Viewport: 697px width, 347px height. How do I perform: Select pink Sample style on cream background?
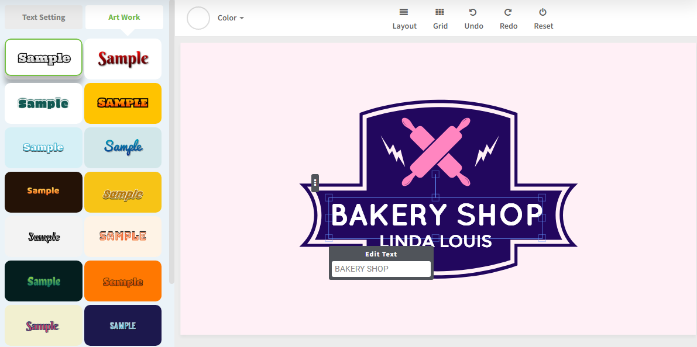[x=43, y=325]
